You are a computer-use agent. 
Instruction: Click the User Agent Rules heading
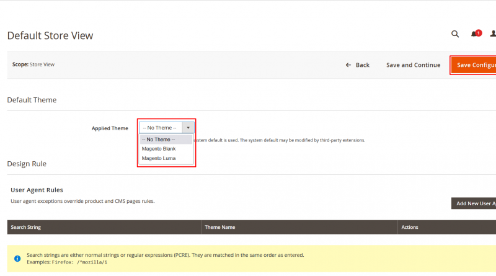pos(37,190)
